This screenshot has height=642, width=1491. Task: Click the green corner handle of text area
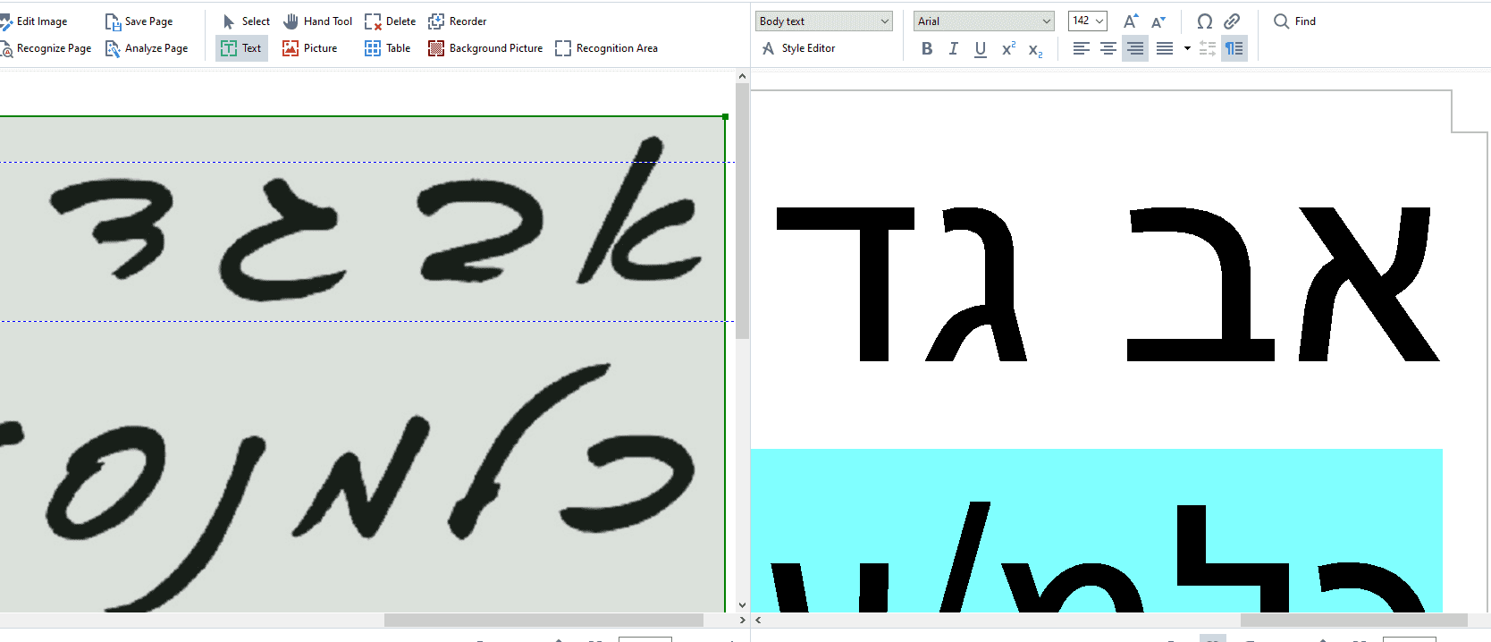pos(725,116)
